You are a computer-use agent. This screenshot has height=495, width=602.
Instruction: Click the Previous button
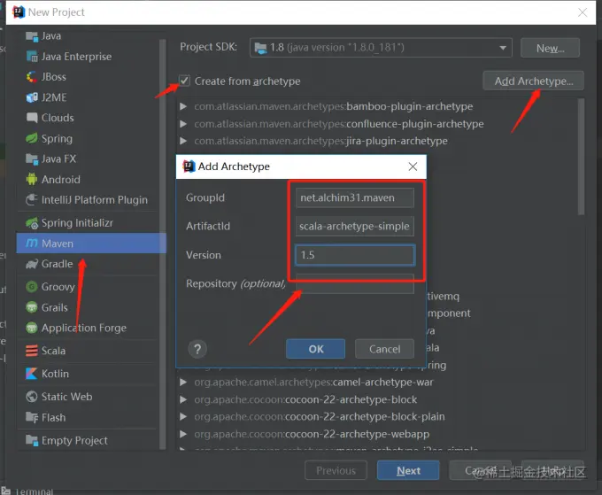coord(336,470)
